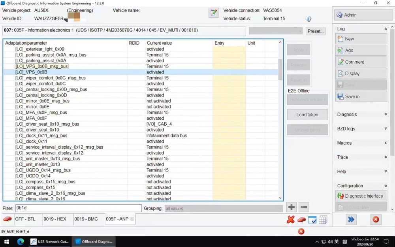Expand the Diagnosis panel section
This screenshot has height=247, width=395.
pyautogui.click(x=361, y=115)
